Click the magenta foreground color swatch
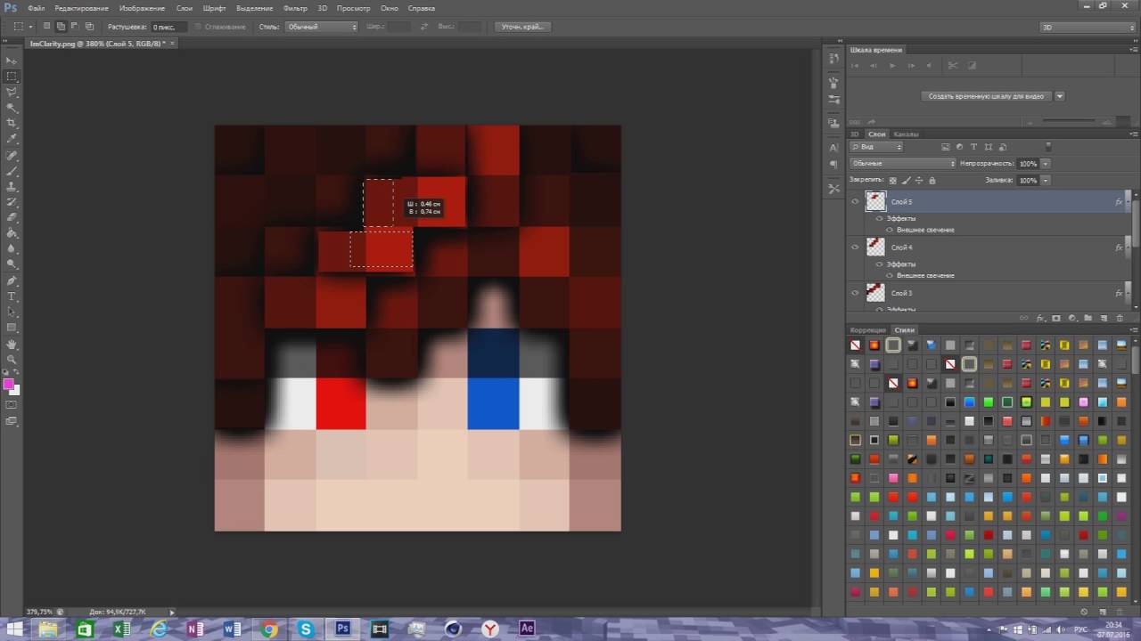The image size is (1141, 641). point(9,384)
